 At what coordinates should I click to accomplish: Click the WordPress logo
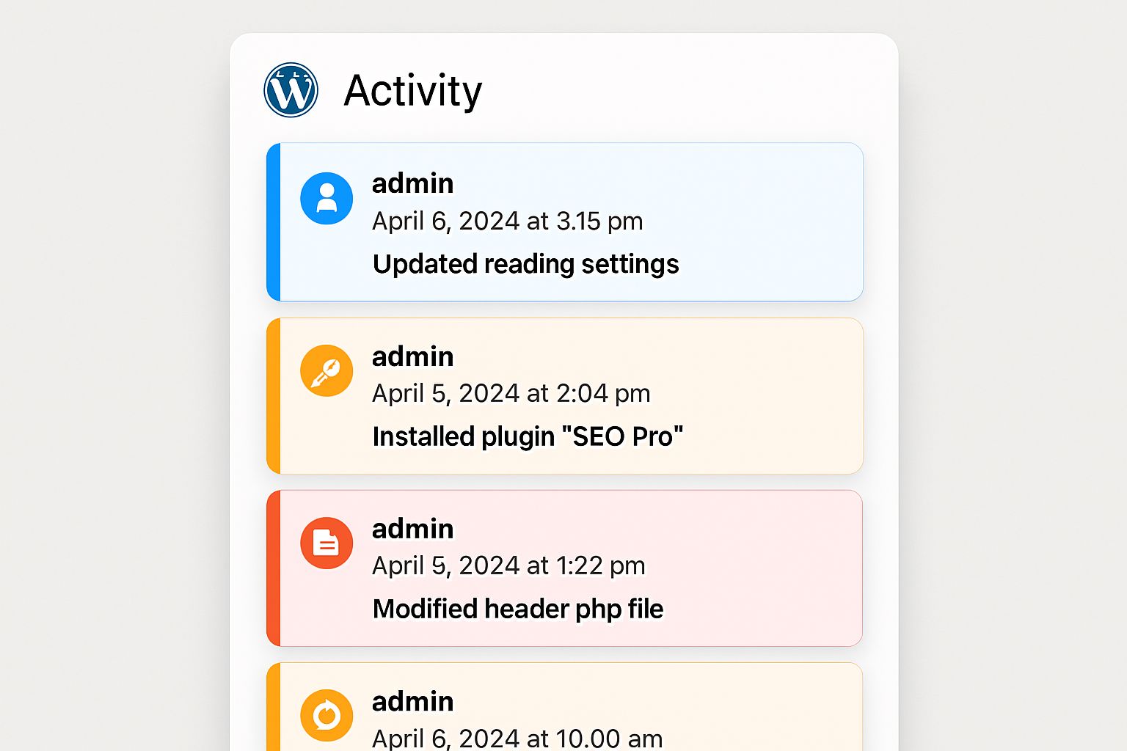(291, 90)
